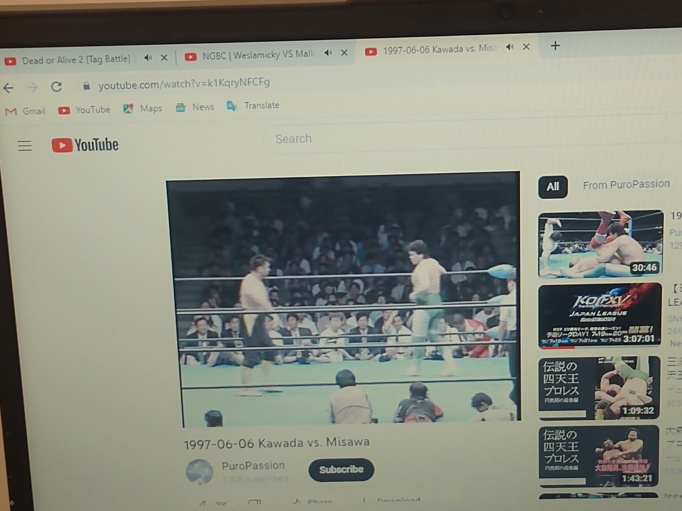This screenshot has height=511, width=682.
Task: Click the browser back arrow
Action: pos(9,88)
